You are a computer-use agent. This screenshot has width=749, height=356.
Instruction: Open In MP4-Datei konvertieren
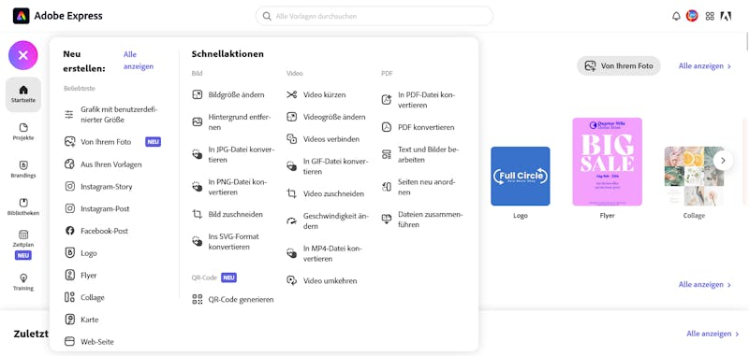(324, 253)
